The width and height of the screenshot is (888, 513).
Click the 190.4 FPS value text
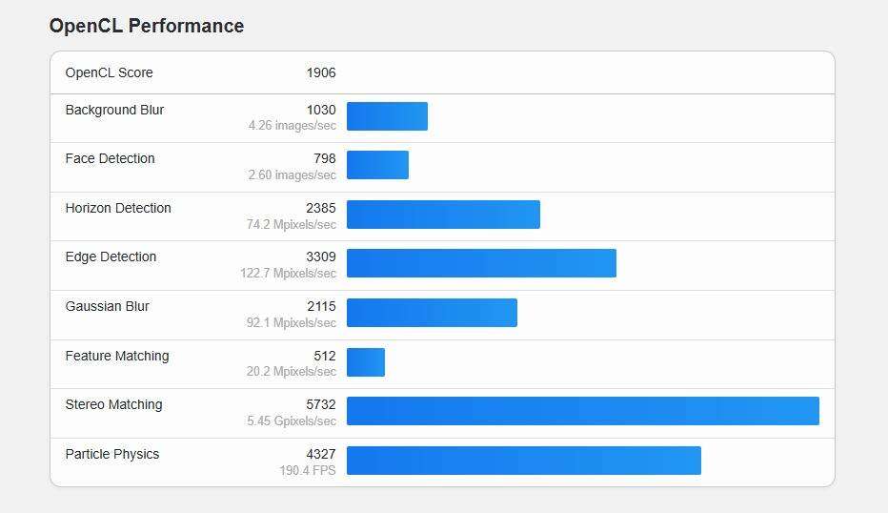coord(307,470)
